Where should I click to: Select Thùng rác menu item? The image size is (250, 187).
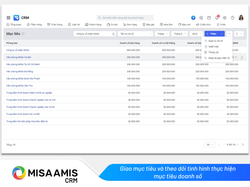[x=217, y=52]
